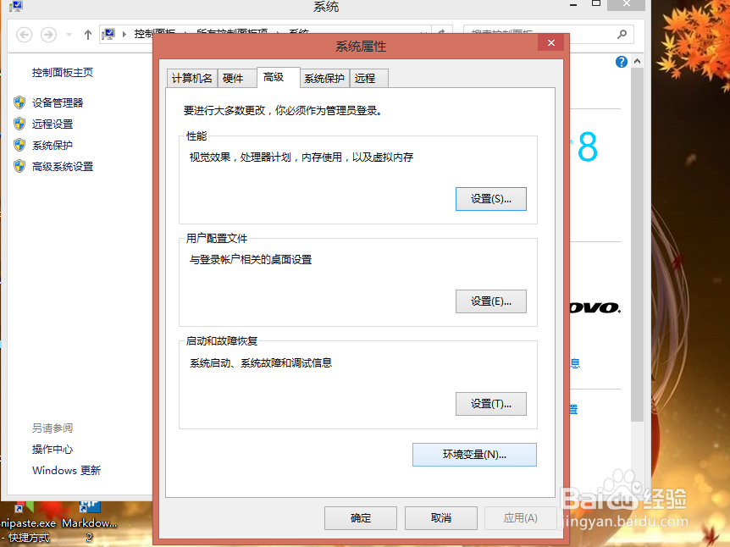Click the search magnifier icon in the search box

click(621, 35)
